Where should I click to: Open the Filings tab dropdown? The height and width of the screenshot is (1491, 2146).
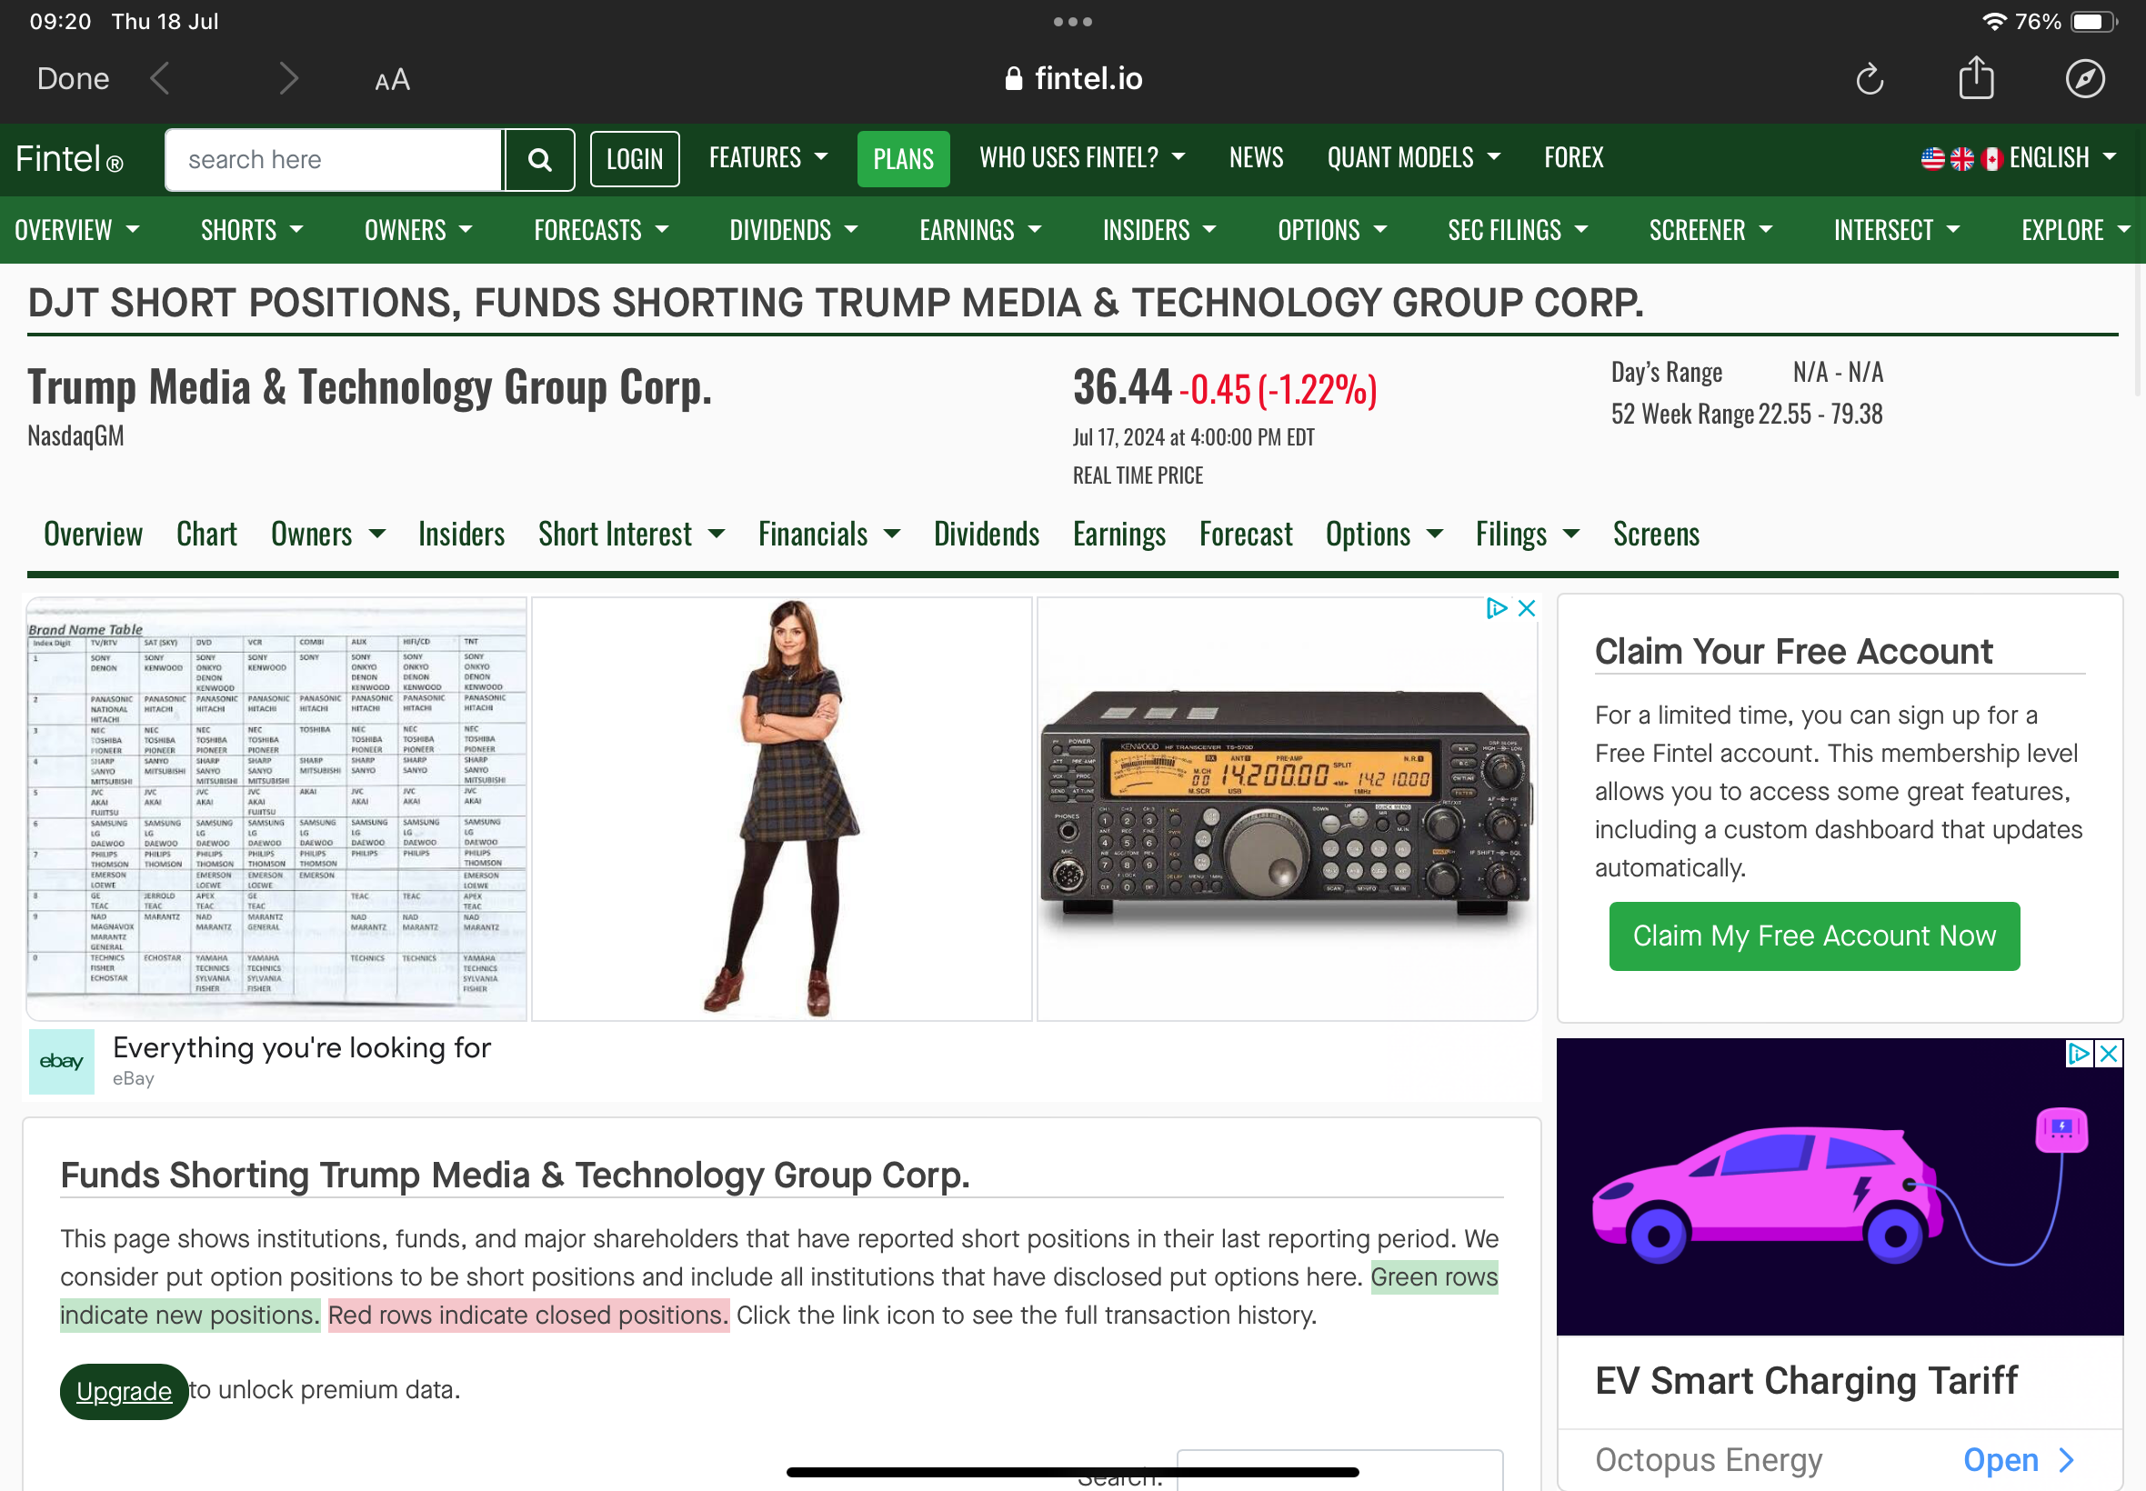coord(1528,535)
